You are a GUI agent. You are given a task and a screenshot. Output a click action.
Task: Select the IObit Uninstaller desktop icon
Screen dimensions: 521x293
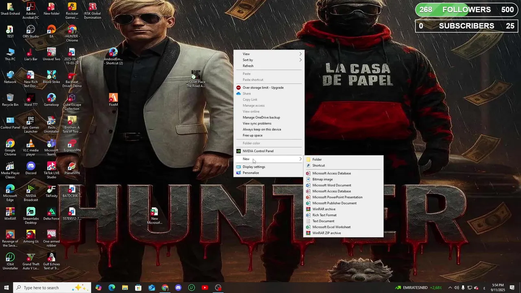[x=10, y=262]
